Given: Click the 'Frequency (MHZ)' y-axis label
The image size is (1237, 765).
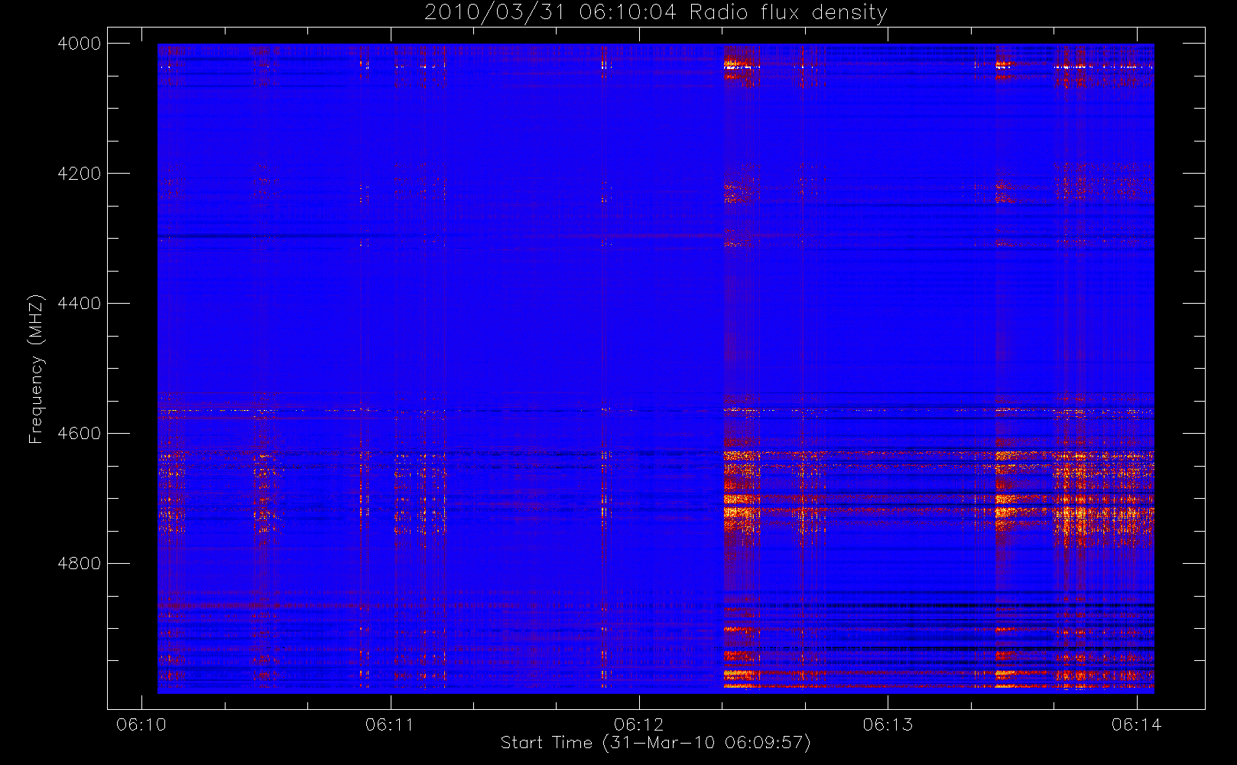Looking at the screenshot, I should tap(35, 369).
